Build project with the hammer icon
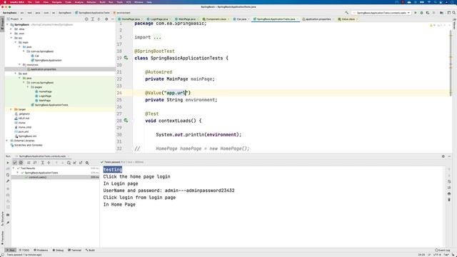The image size is (457, 257). 346,13
